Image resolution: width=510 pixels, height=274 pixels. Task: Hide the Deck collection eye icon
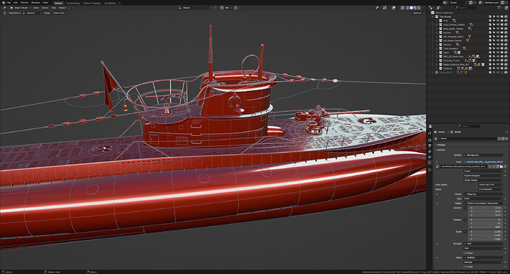(498, 52)
